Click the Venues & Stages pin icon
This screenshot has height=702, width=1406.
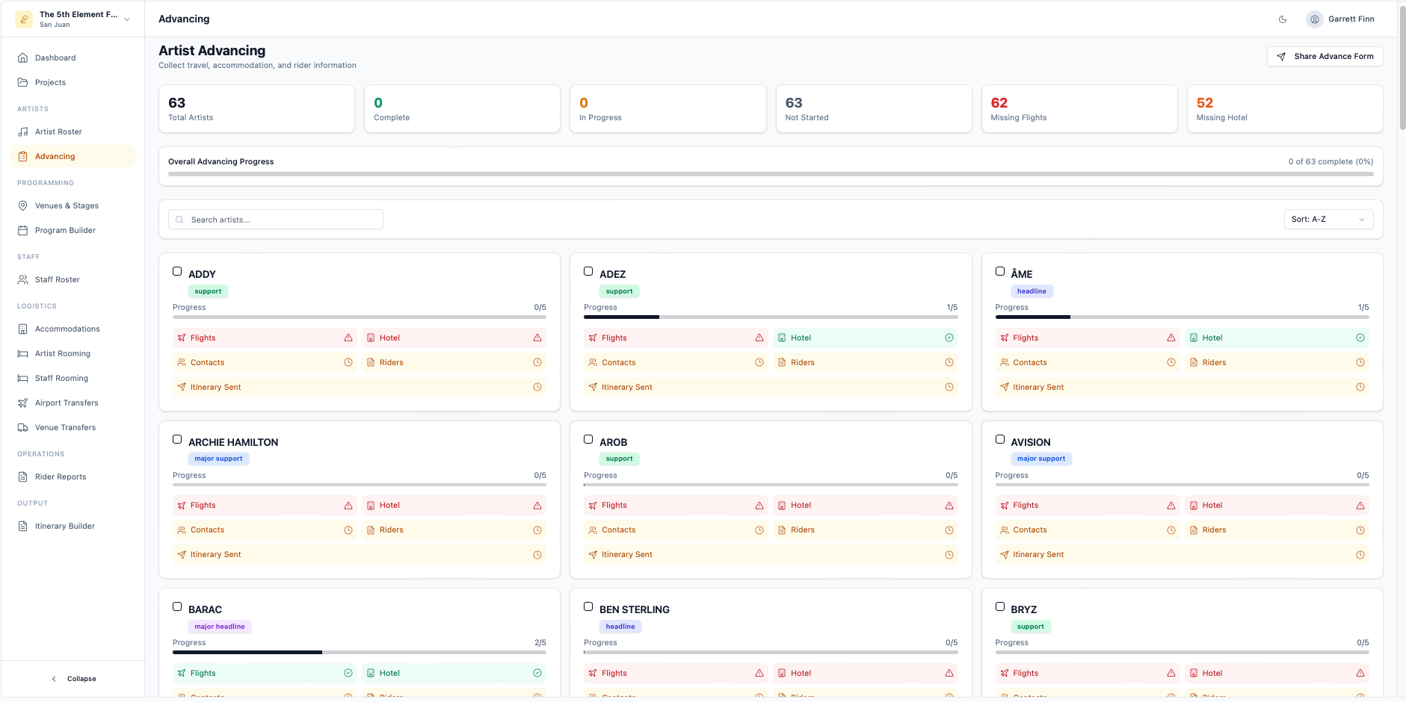23,206
